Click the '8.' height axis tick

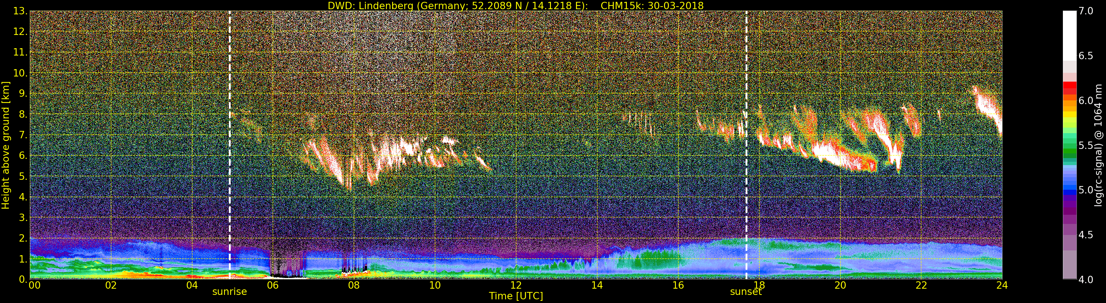point(23,114)
